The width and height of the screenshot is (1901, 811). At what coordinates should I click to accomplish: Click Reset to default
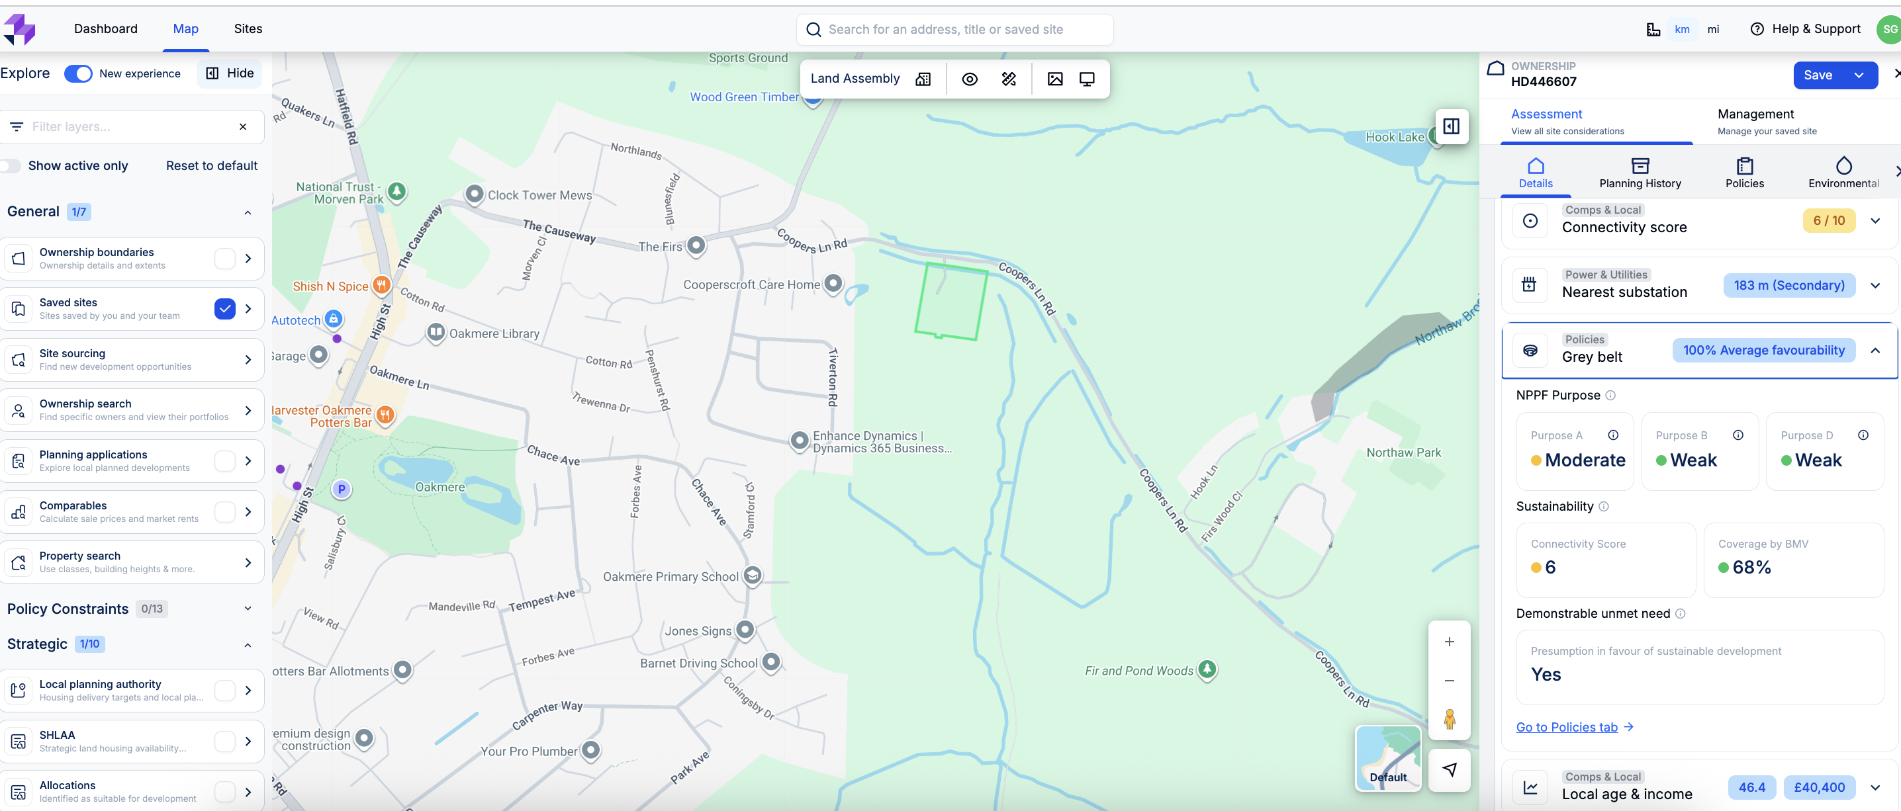tap(211, 166)
